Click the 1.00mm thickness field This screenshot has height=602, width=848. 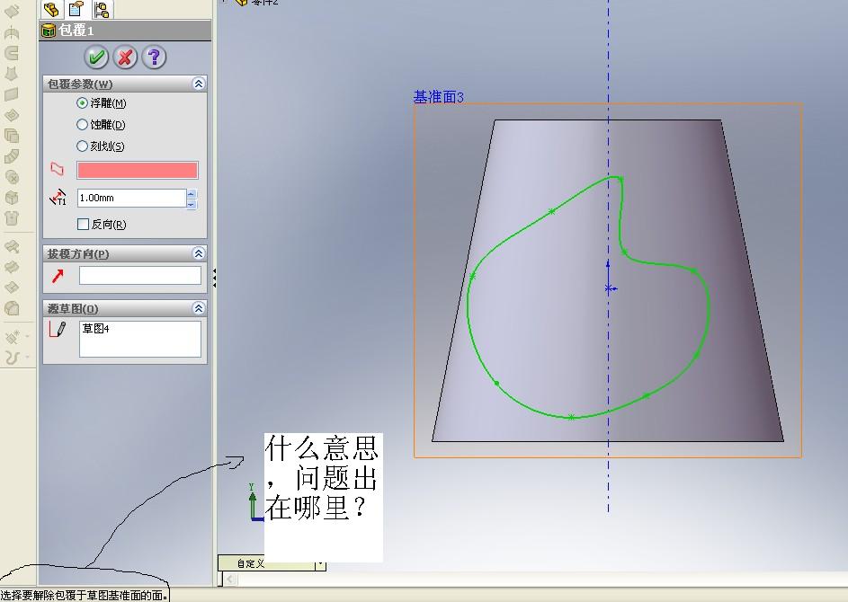131,198
